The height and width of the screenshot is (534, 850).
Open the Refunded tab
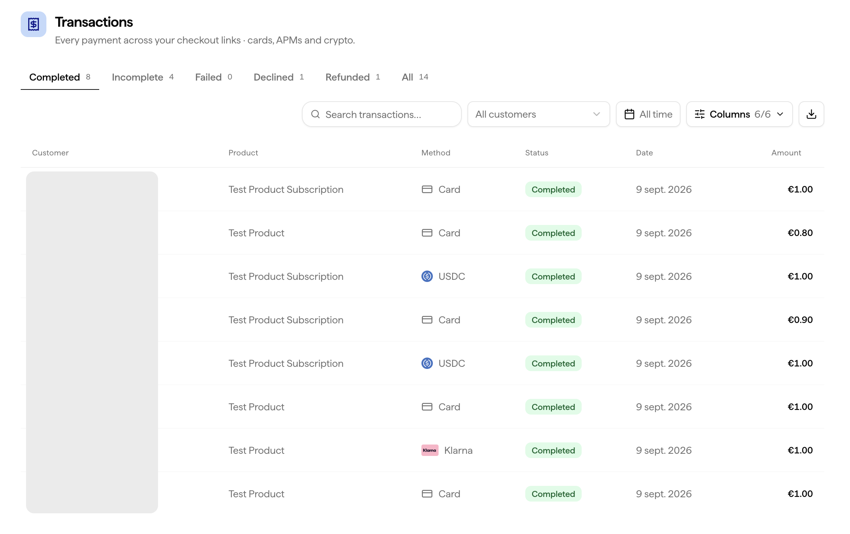click(x=353, y=77)
